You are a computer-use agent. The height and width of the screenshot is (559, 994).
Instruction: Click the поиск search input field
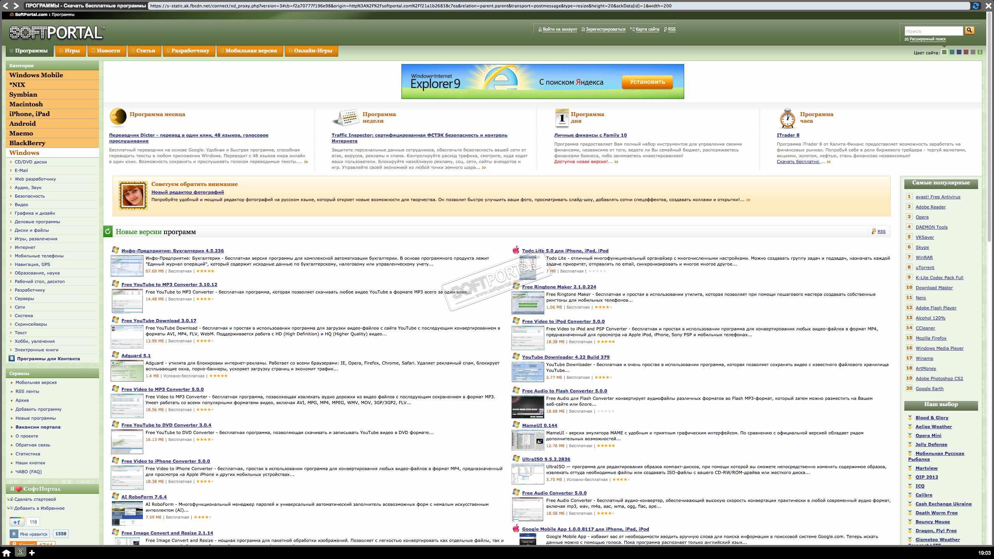(x=933, y=31)
